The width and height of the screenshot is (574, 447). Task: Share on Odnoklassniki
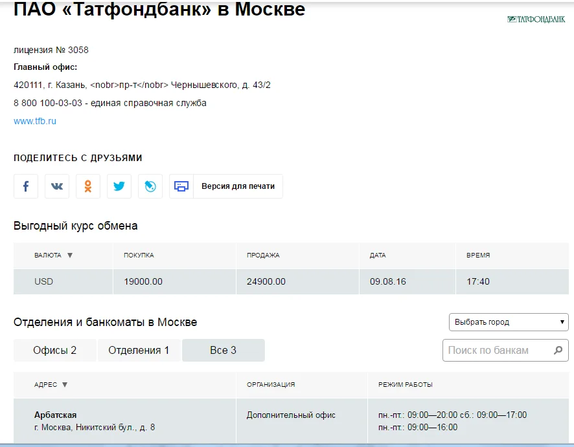point(88,186)
